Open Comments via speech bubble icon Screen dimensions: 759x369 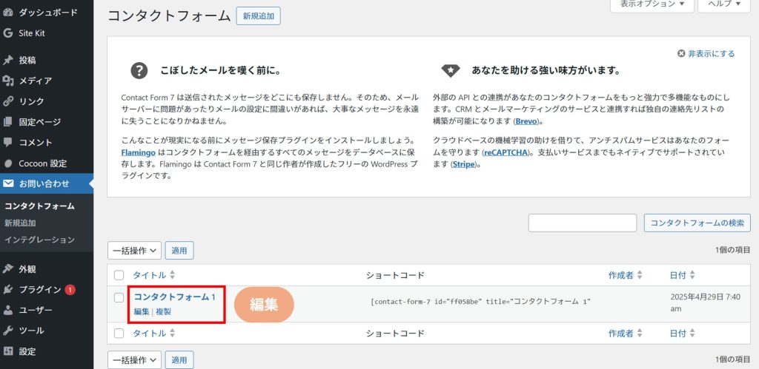coord(8,142)
